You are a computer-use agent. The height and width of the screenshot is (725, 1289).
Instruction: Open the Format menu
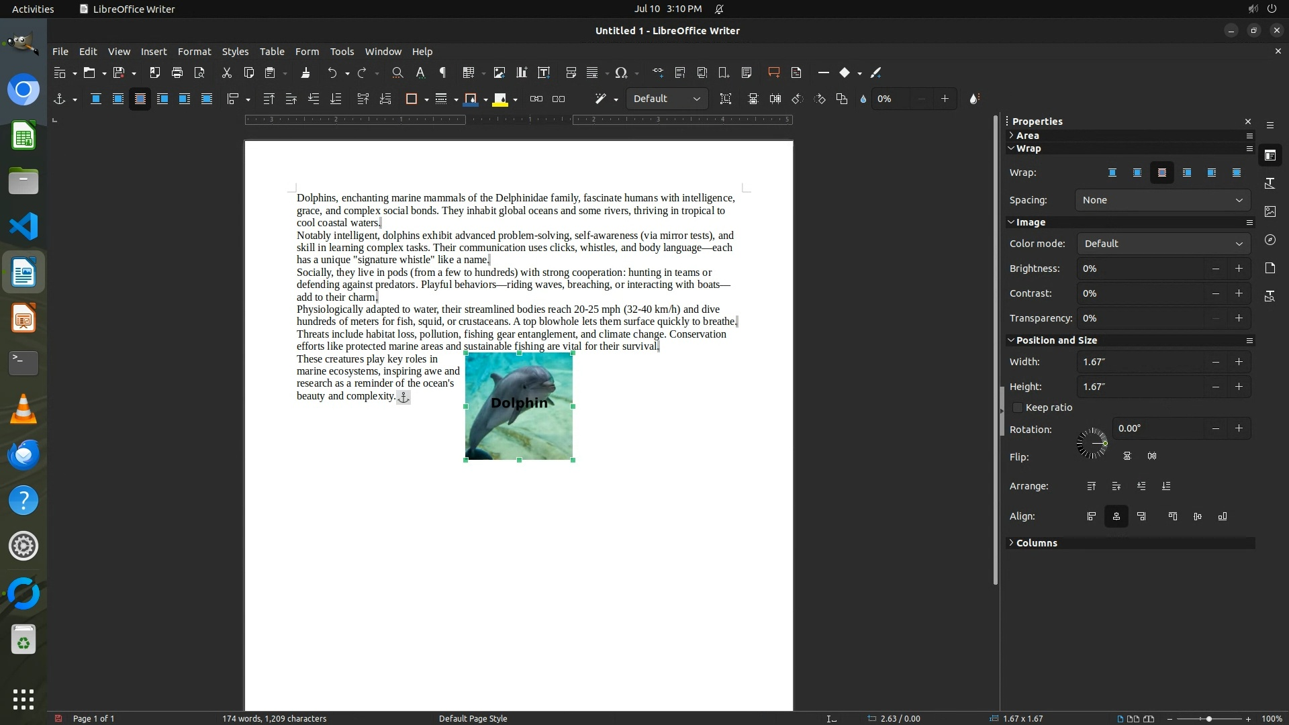(194, 52)
